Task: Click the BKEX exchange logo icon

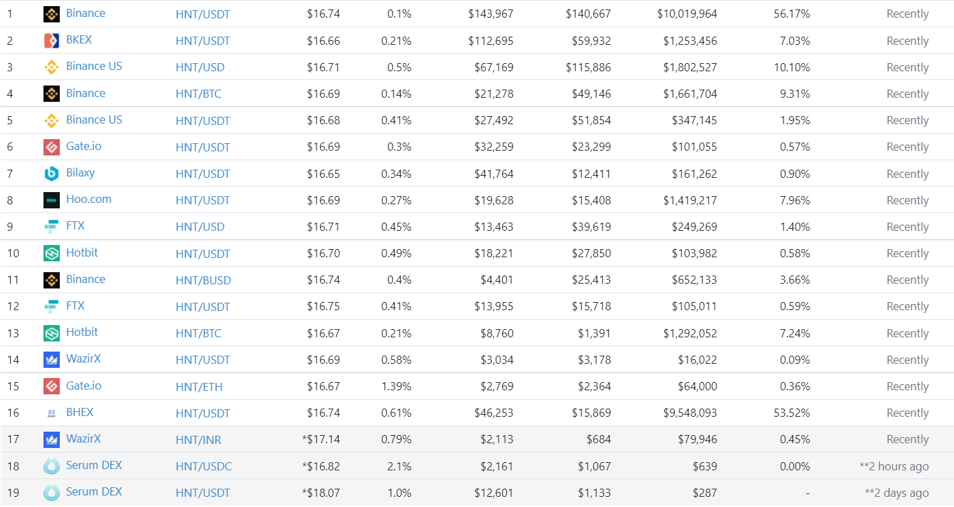Action: [x=52, y=40]
